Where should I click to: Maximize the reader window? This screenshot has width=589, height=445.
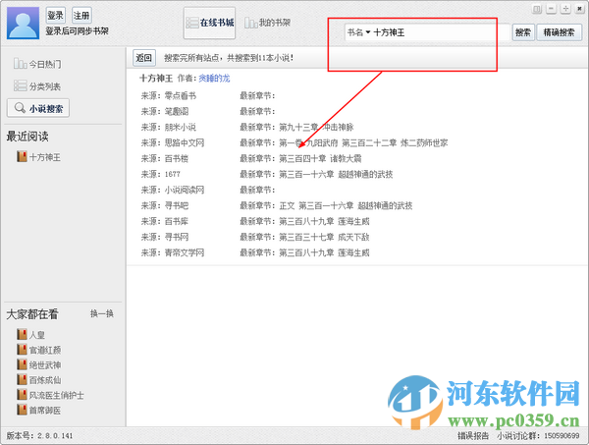565,9
